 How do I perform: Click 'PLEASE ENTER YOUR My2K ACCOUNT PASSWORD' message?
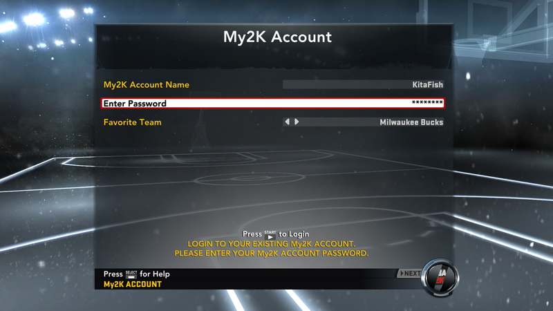(271, 254)
